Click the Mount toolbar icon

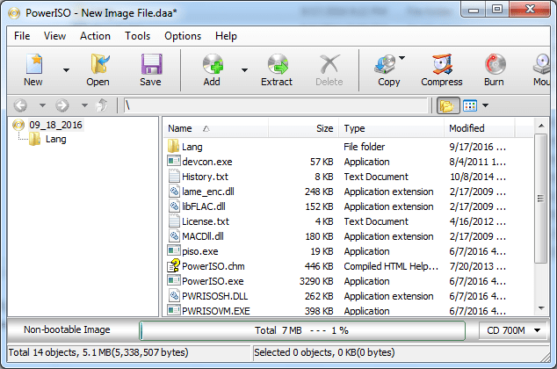(541, 64)
